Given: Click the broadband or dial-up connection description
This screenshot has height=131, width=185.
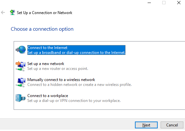Looking at the screenshot, I should [x=76, y=53].
